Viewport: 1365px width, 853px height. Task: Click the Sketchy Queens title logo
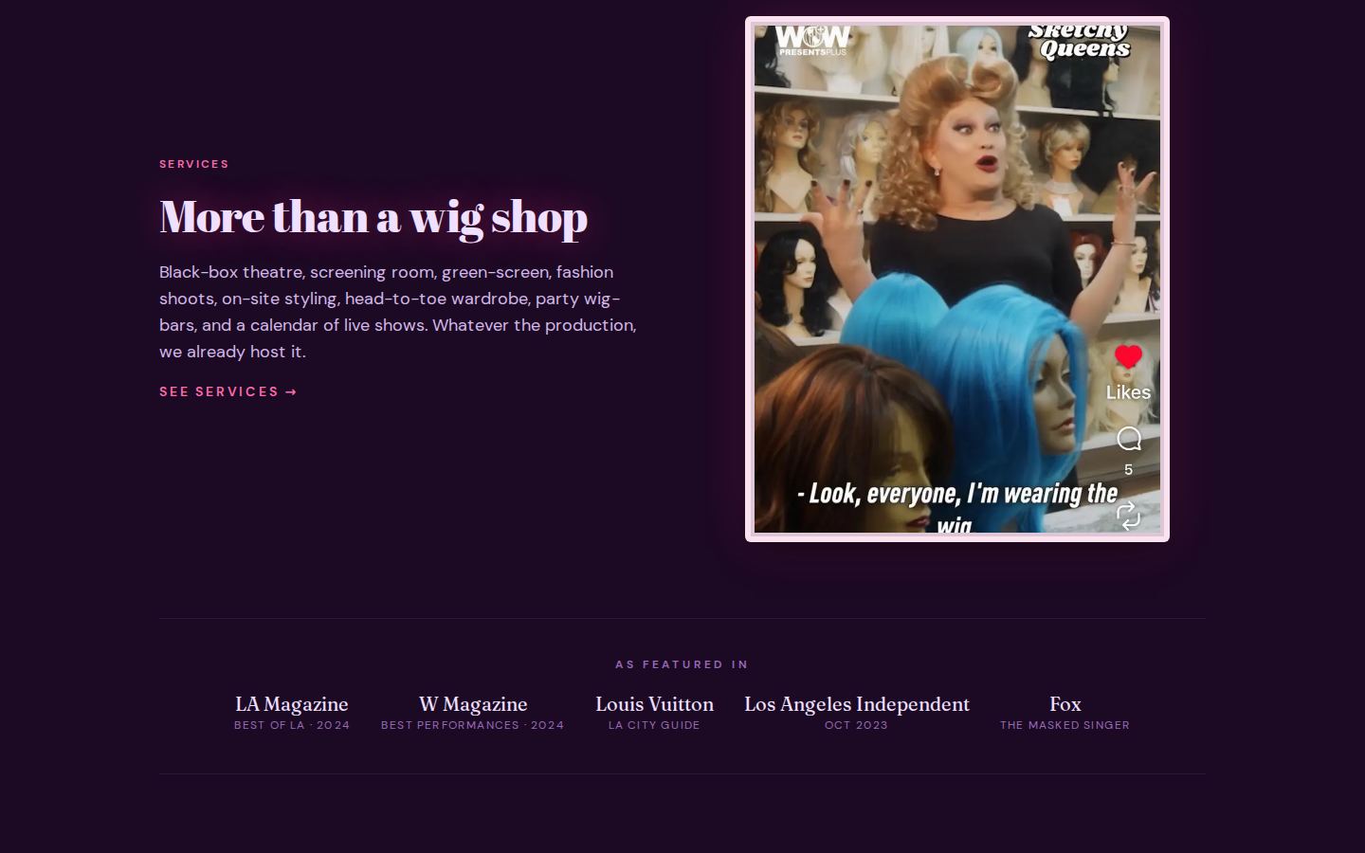pos(1080,42)
